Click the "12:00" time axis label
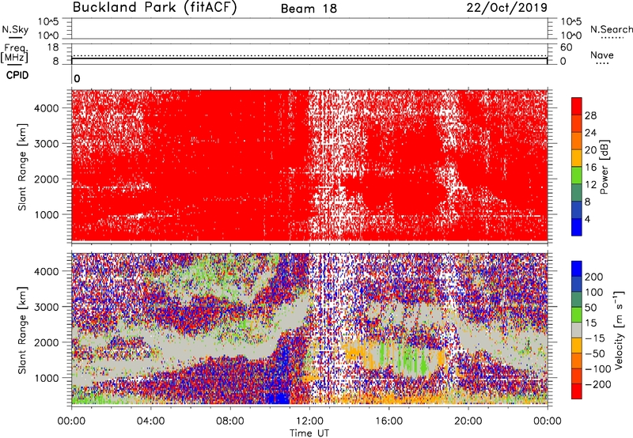Screen dimensions: 633x438 [309, 421]
